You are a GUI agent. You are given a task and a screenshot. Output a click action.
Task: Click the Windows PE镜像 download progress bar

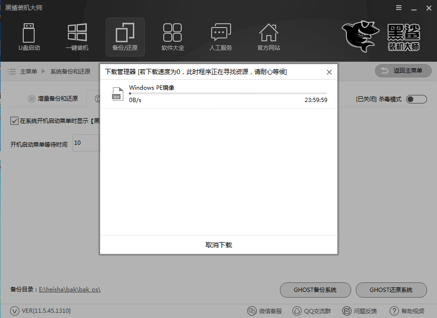(x=228, y=94)
